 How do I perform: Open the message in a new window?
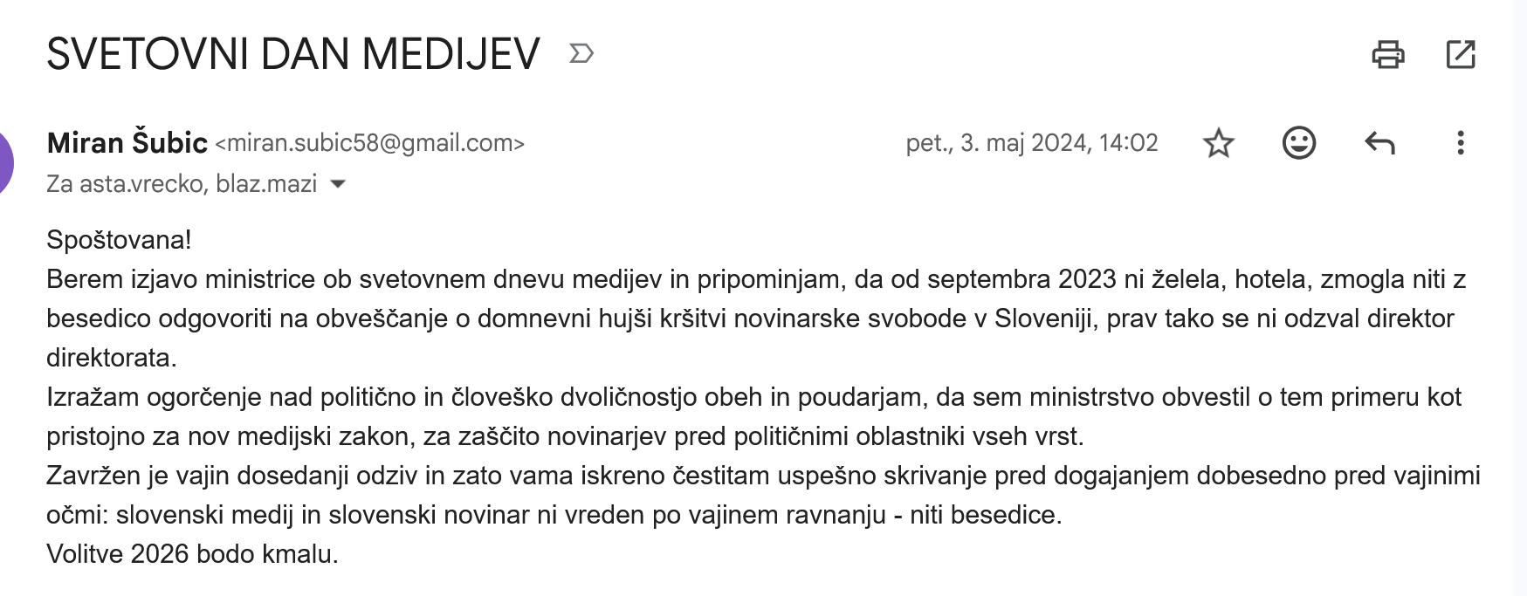coord(1461,54)
